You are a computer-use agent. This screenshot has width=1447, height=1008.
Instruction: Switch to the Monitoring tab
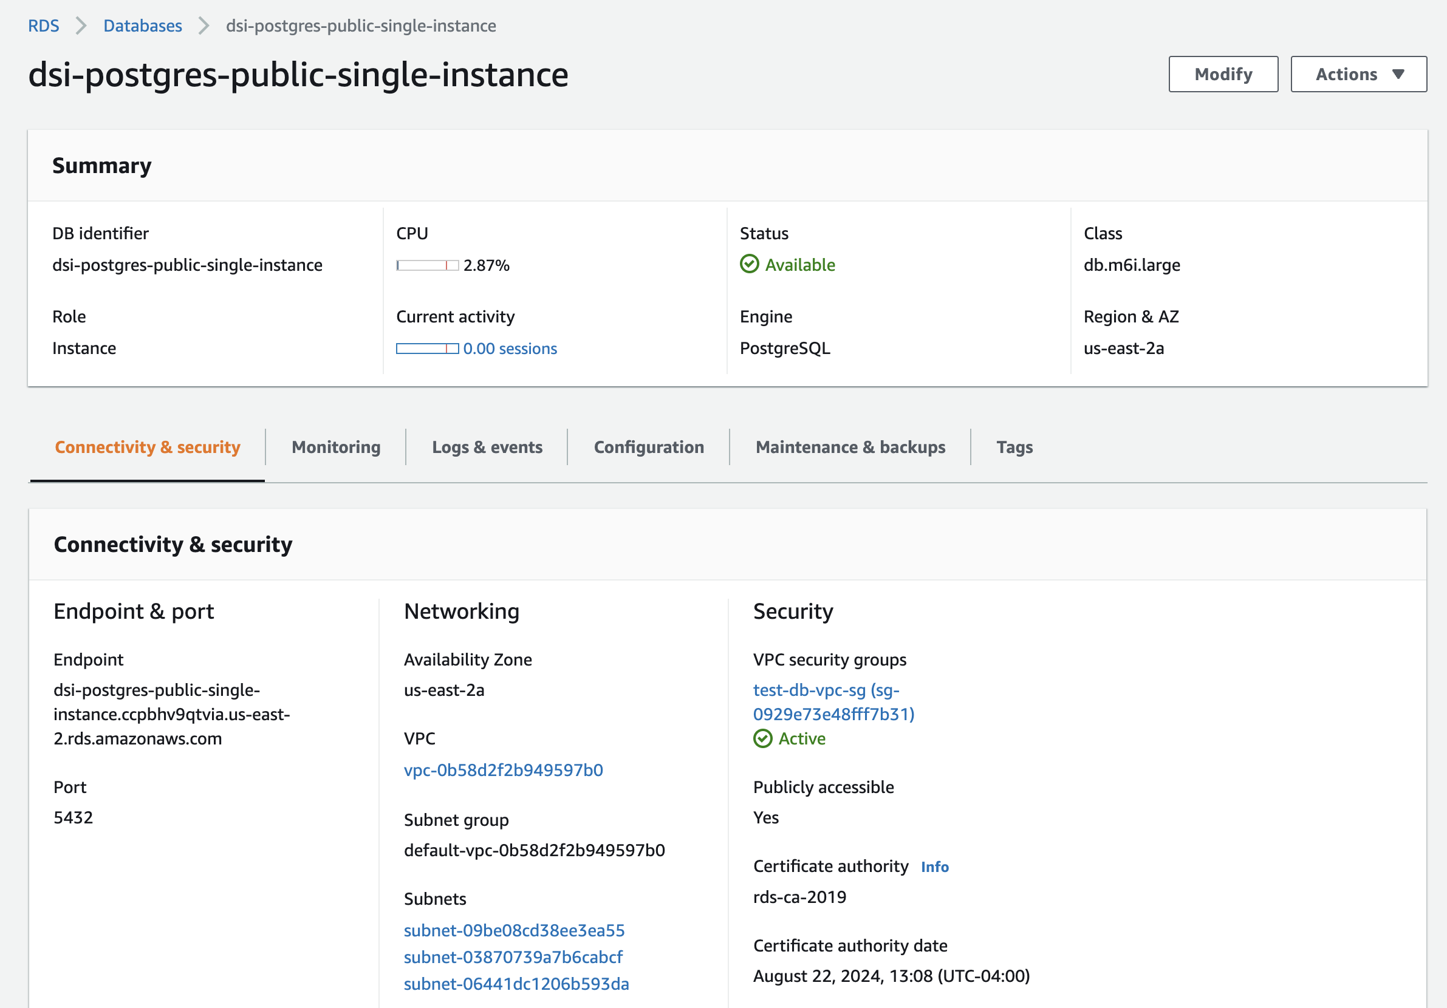336,447
